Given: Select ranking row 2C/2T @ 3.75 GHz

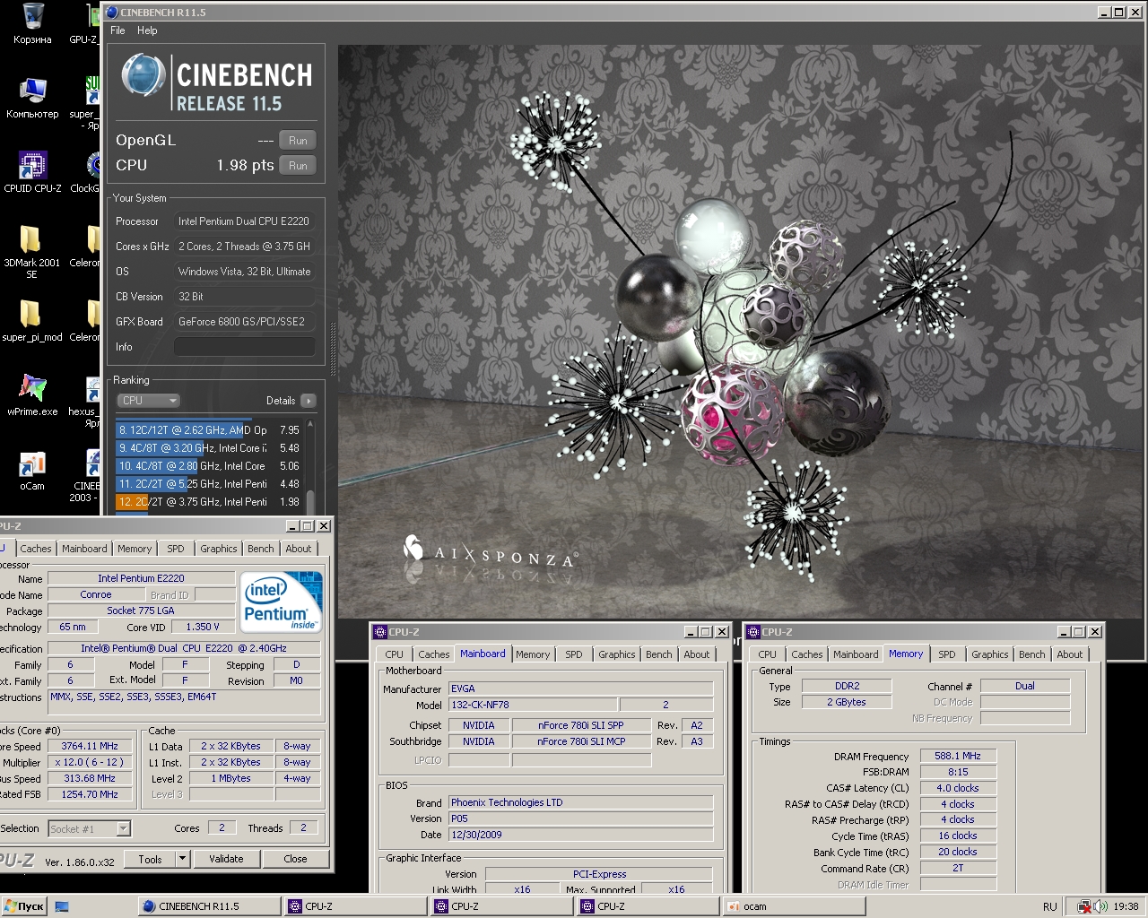Looking at the screenshot, I should [x=209, y=502].
